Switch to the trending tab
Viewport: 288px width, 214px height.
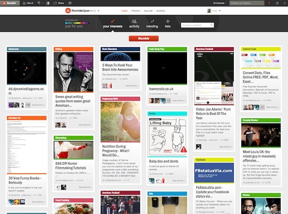[152, 23]
